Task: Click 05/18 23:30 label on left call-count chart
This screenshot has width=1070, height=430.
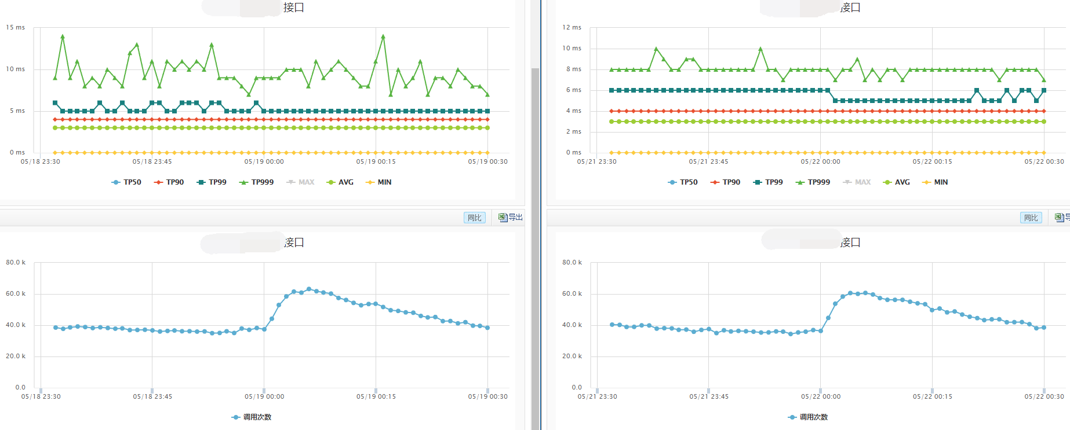Action: tap(41, 397)
